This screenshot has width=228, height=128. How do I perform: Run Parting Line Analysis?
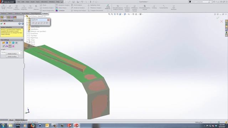tap(79, 10)
